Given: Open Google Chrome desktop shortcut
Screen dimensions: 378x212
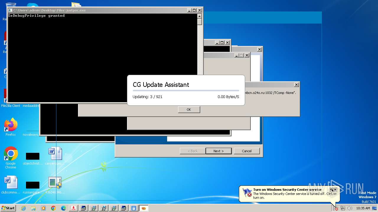Looking at the screenshot, I should [11, 158].
